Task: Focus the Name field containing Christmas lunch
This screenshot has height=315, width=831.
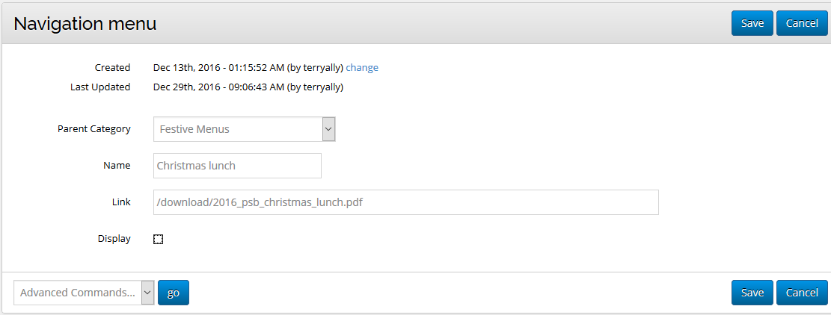Action: (x=237, y=166)
